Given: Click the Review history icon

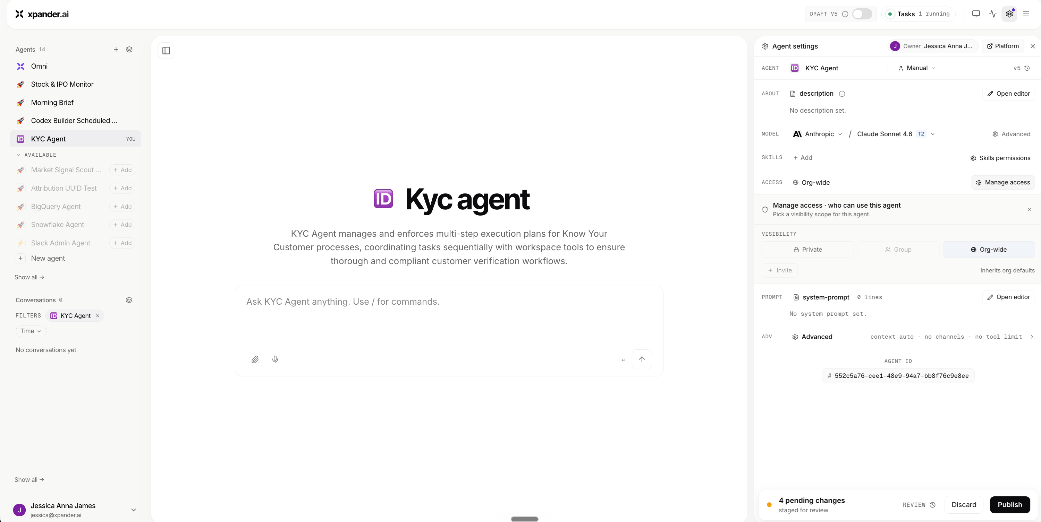Looking at the screenshot, I should (x=933, y=505).
